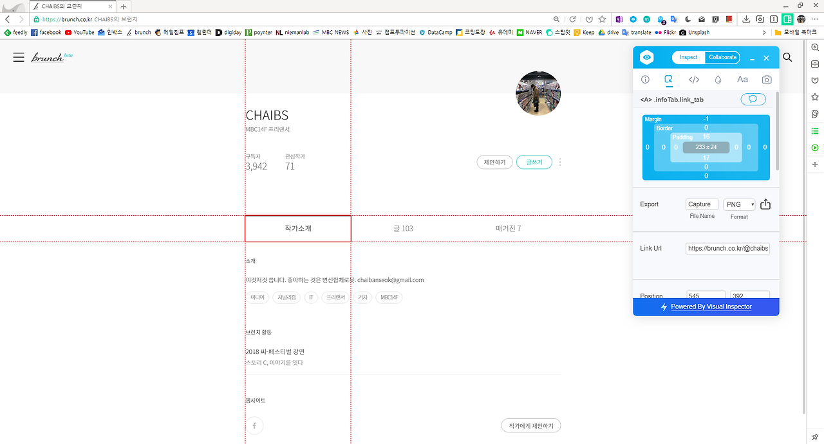Open the more options dots beside 글쓰기
Screen dimensions: 824x444
click(560, 163)
